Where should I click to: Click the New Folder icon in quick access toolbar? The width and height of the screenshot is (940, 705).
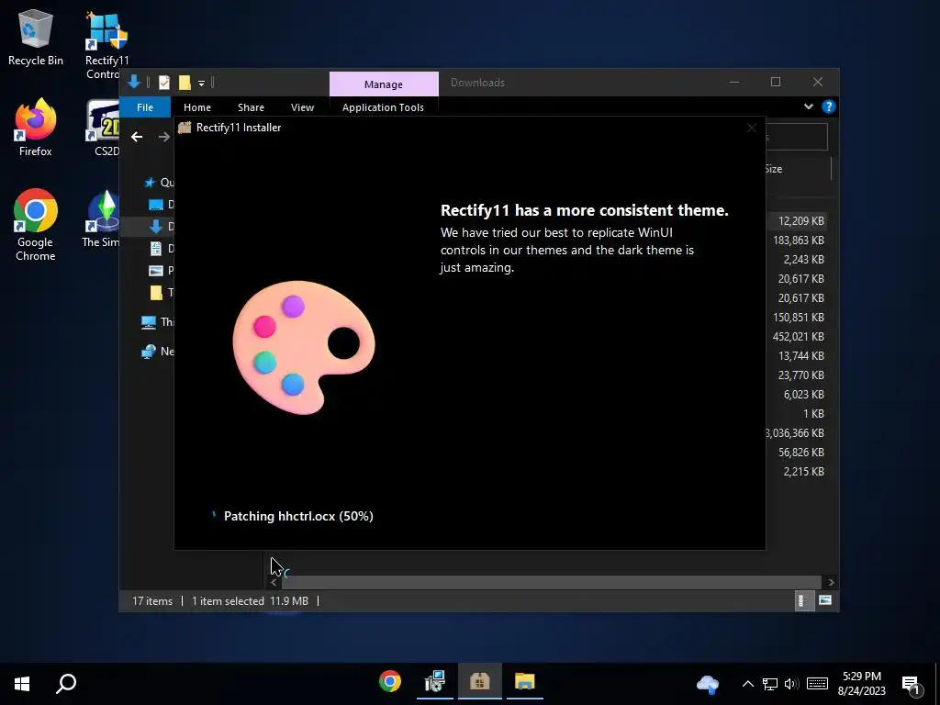[185, 83]
